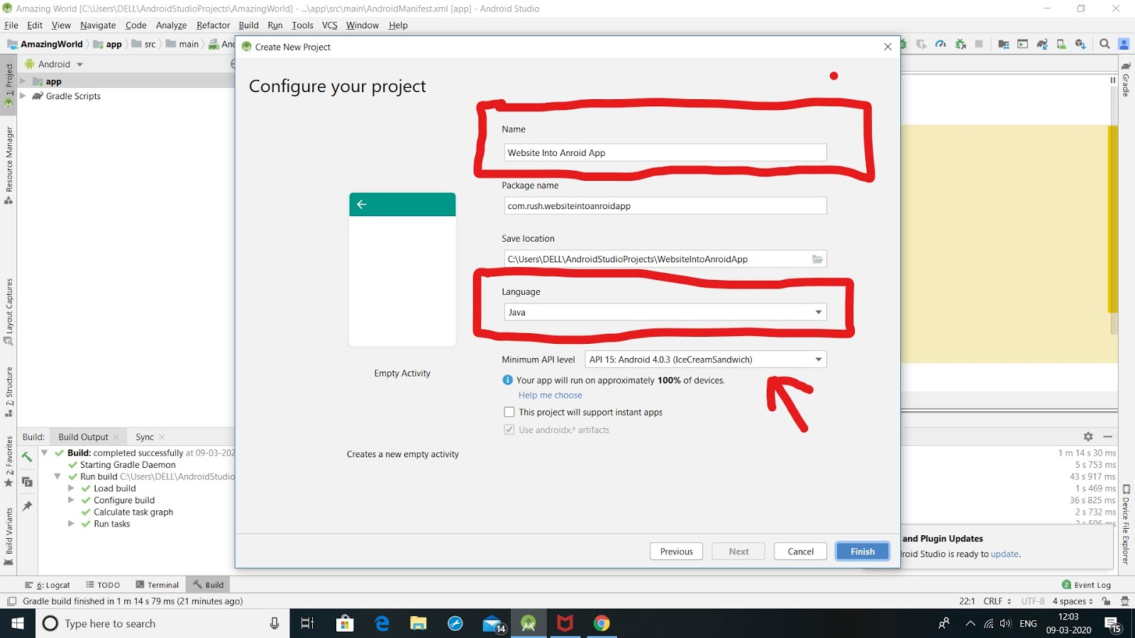Open the AVD Manager
Screen dimensions: 1135x638
click(1061, 43)
